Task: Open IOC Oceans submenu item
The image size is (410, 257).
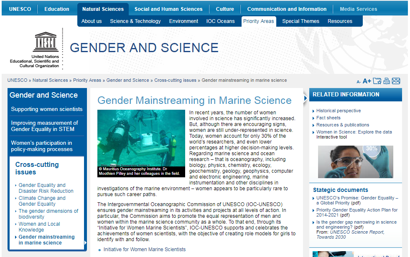Action: point(220,21)
